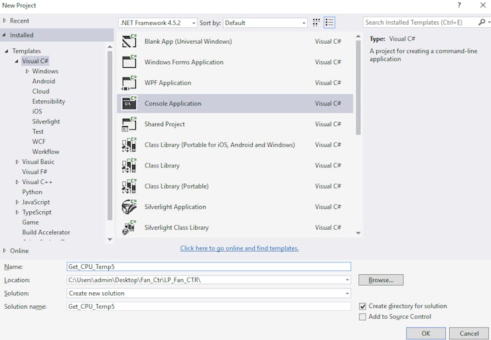Open the .NET Framework version dropdown
The image size is (491, 340).
tap(158, 23)
